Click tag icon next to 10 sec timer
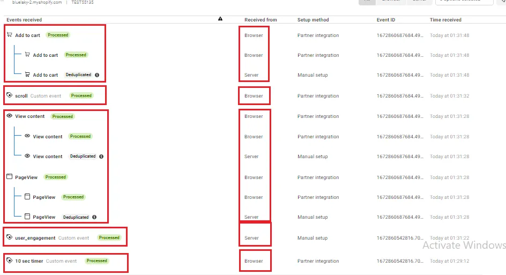The width and height of the screenshot is (506, 275). tap(9, 260)
